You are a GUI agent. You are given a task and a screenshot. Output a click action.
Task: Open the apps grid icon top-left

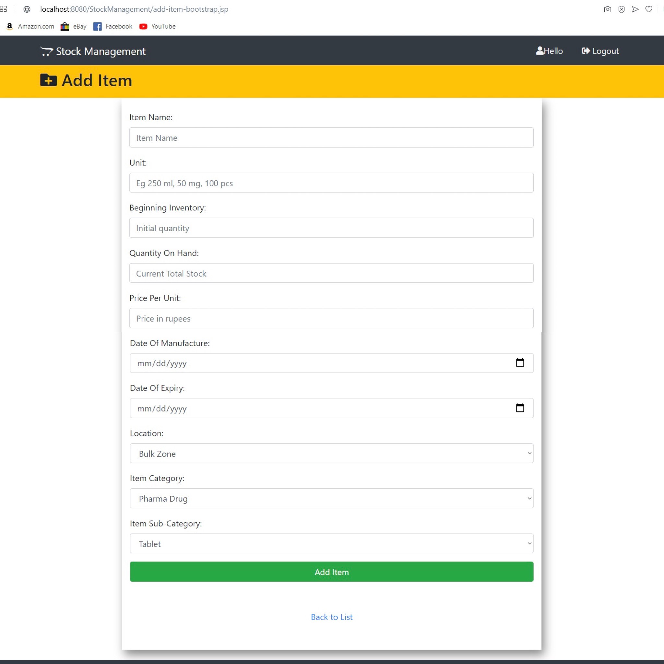click(4, 9)
